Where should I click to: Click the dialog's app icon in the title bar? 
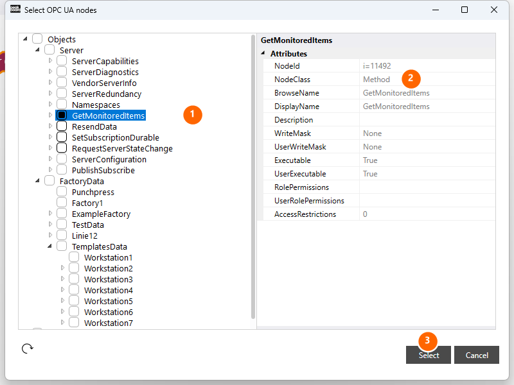tap(15, 9)
